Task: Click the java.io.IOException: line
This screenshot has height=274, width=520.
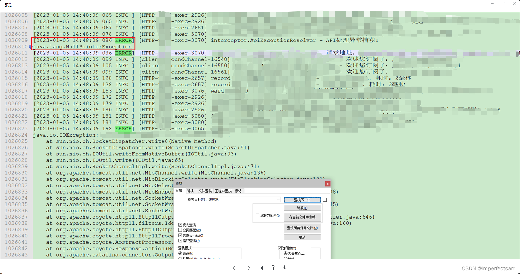Action: (66, 135)
